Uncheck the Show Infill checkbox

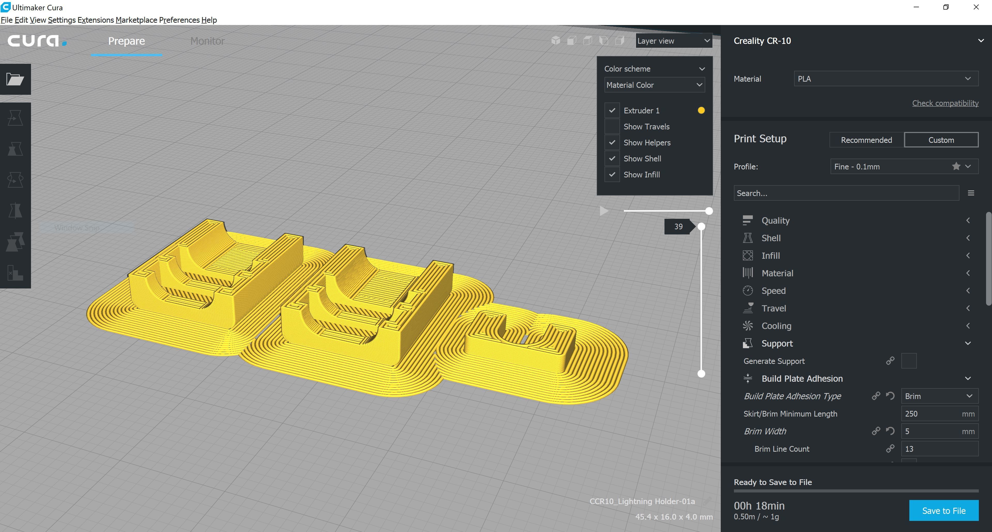click(x=612, y=174)
